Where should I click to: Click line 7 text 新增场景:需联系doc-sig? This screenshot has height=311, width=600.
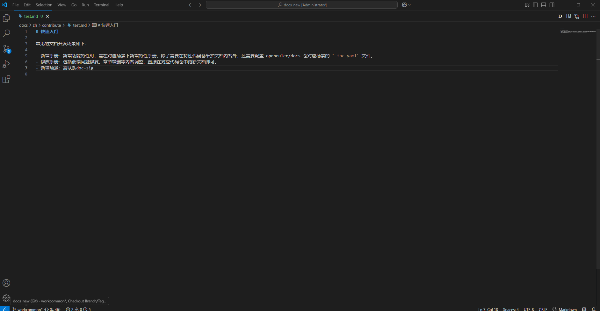tap(67, 68)
